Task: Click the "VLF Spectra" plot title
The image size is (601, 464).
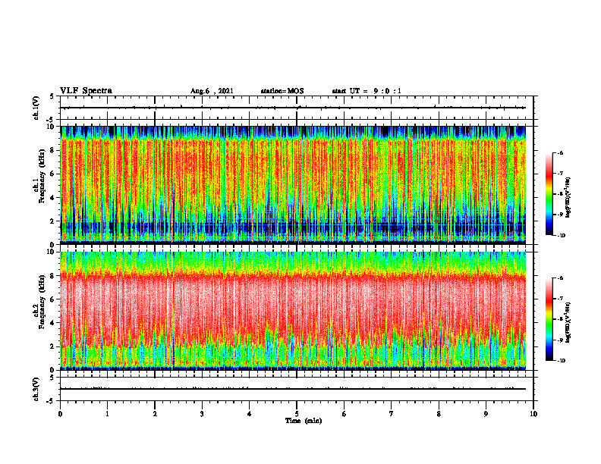Action: click(x=86, y=91)
